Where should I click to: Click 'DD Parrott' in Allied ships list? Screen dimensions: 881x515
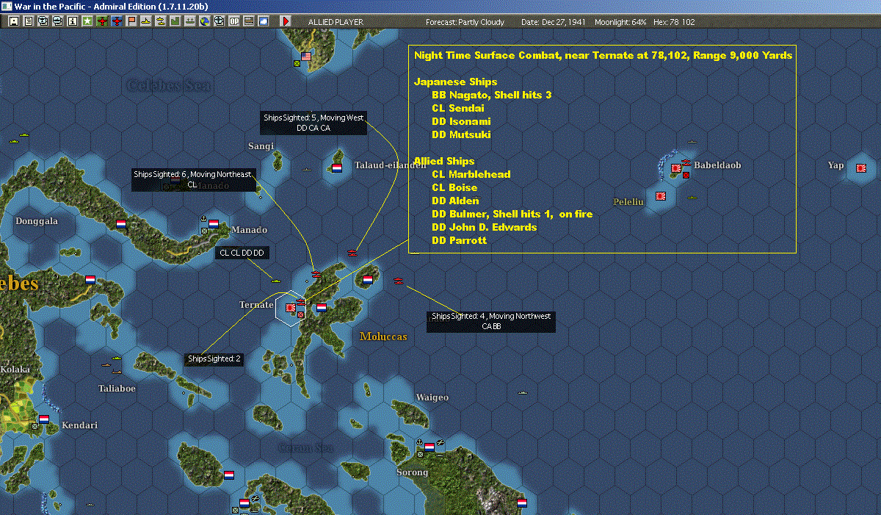(459, 240)
